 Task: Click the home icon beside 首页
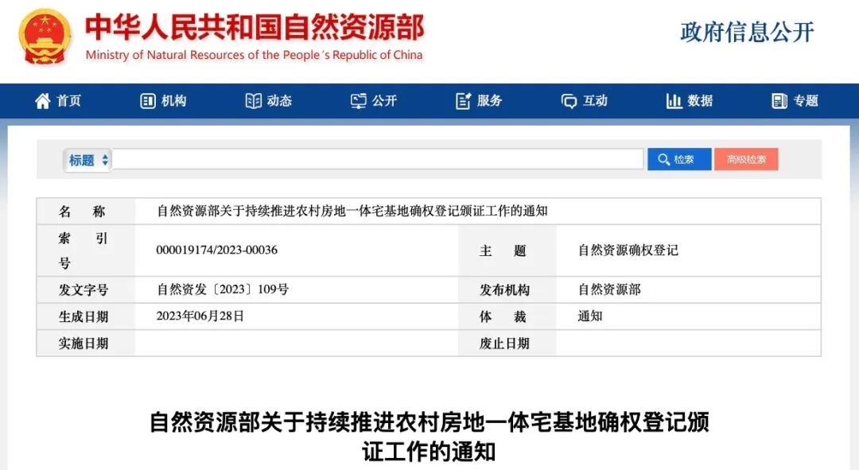(43, 101)
